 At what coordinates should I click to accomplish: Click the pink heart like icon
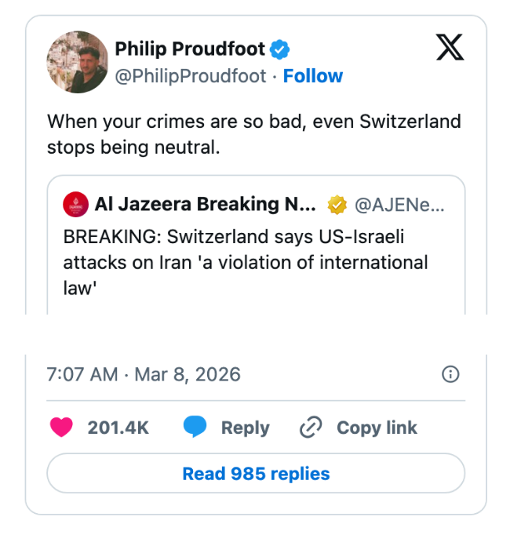point(61,428)
